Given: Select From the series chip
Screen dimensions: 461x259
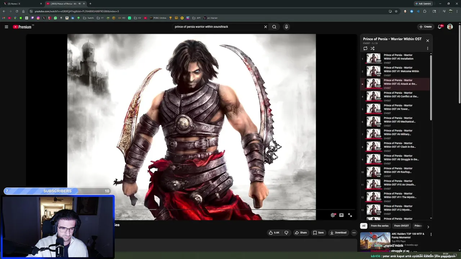Looking at the screenshot, I should (380, 226).
